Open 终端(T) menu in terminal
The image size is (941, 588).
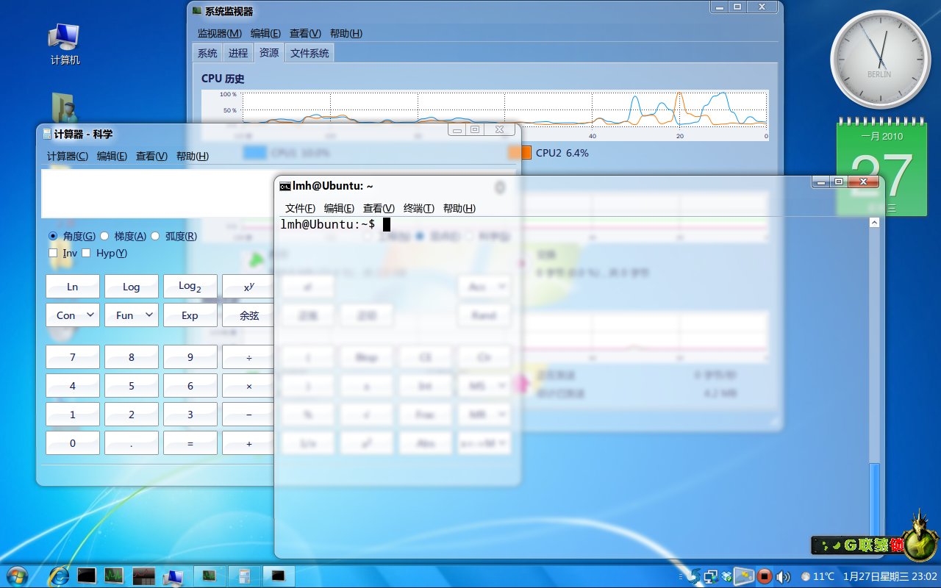click(x=419, y=208)
